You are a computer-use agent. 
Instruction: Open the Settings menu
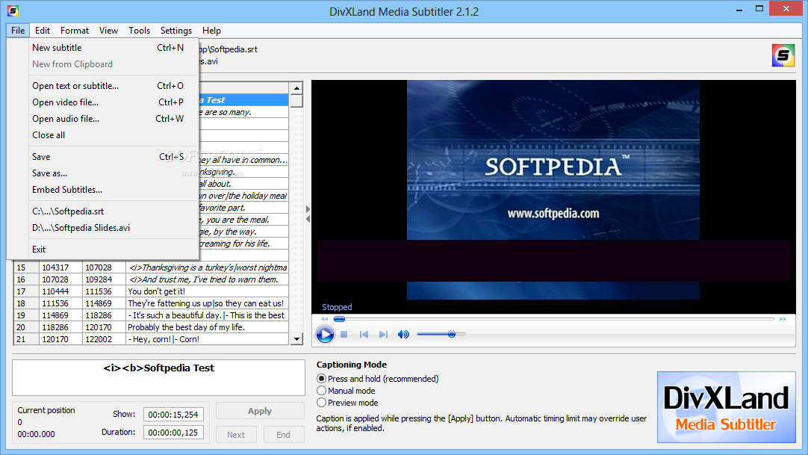[175, 31]
